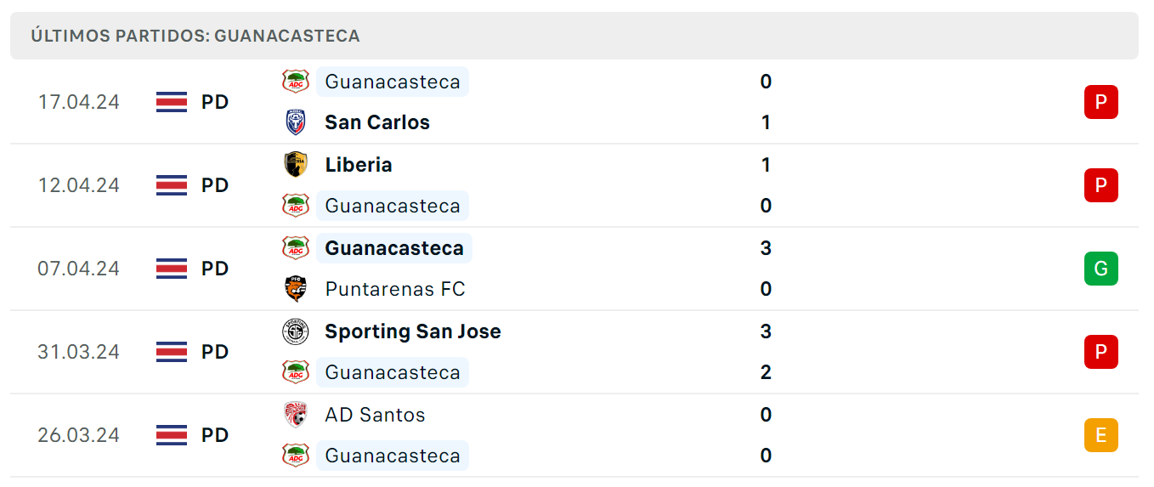Click Costa Rica flag on 12.04.24 row
Viewport: 1154px width, 487px height.
[172, 185]
